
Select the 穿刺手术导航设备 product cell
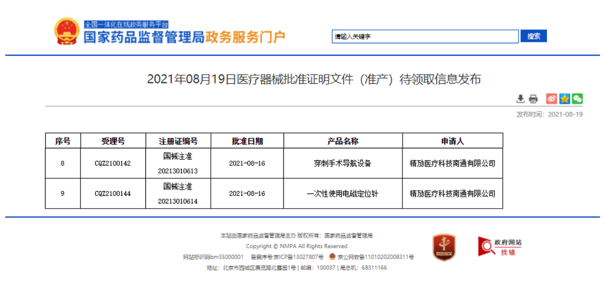(343, 163)
